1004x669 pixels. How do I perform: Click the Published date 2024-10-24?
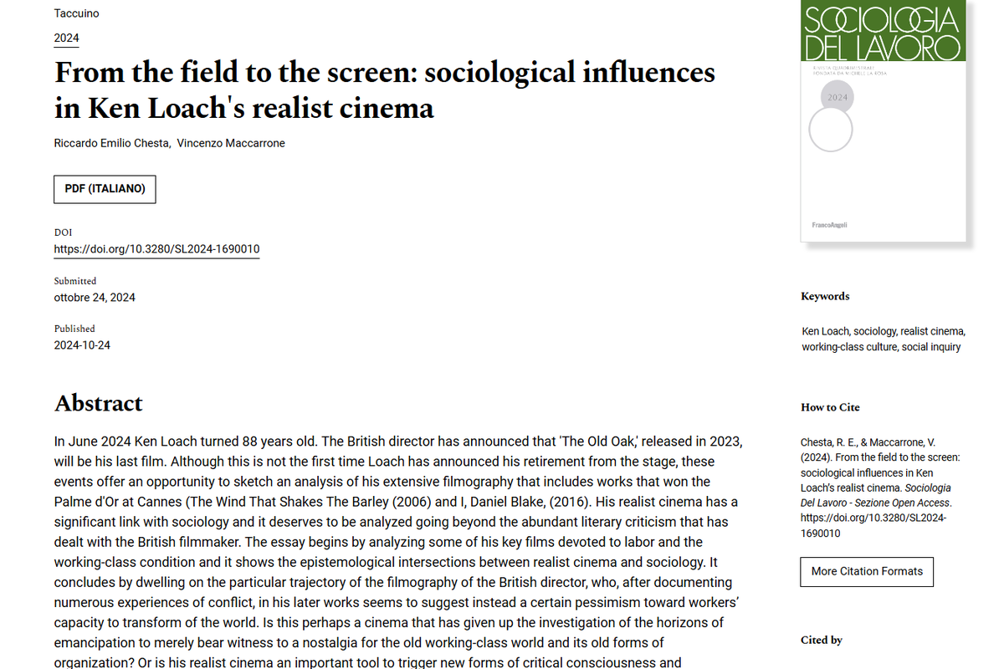tap(81, 345)
